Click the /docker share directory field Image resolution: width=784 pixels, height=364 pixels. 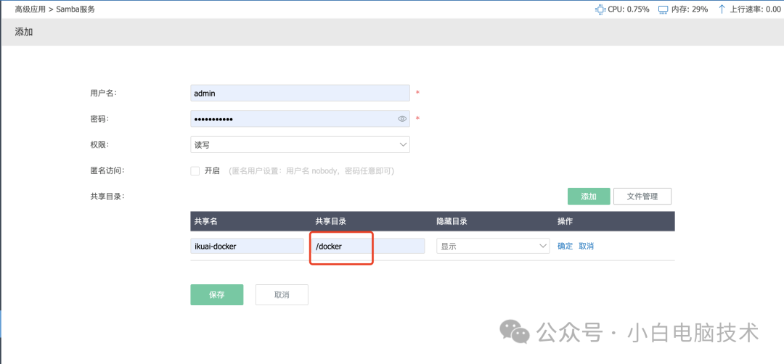[369, 246]
